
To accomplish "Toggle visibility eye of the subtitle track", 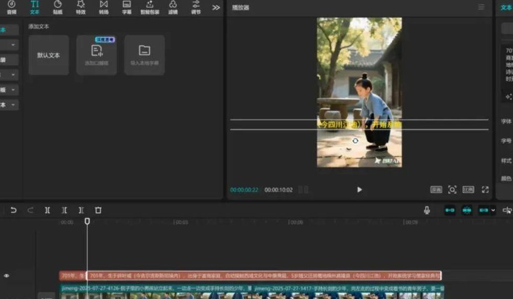I will tap(7, 275).
